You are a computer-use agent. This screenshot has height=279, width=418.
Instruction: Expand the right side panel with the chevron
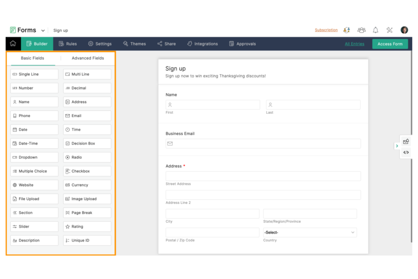[397, 146]
